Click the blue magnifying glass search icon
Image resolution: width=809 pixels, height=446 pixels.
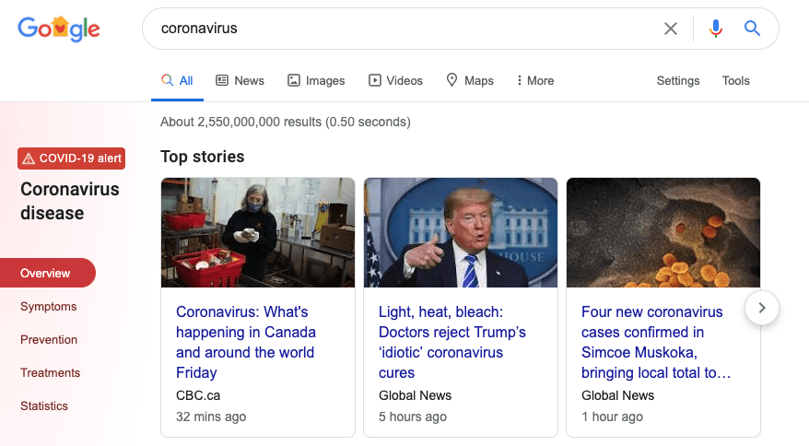pos(752,29)
